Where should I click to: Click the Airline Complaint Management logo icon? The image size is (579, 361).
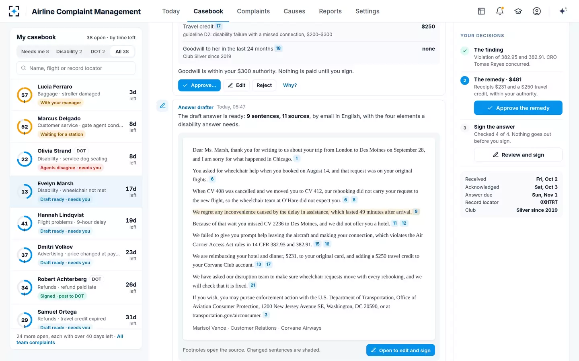(14, 11)
